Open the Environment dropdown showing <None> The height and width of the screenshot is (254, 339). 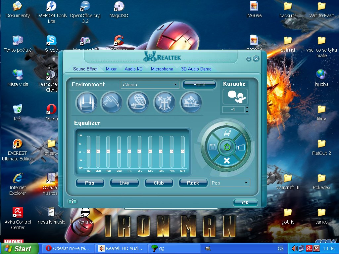point(150,85)
